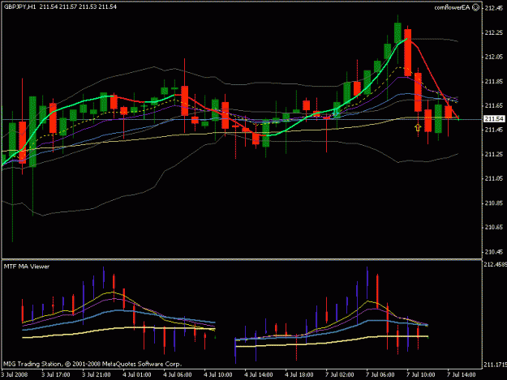
Task: Click the 4 Jul 18:00 time label
Action: [299, 375]
